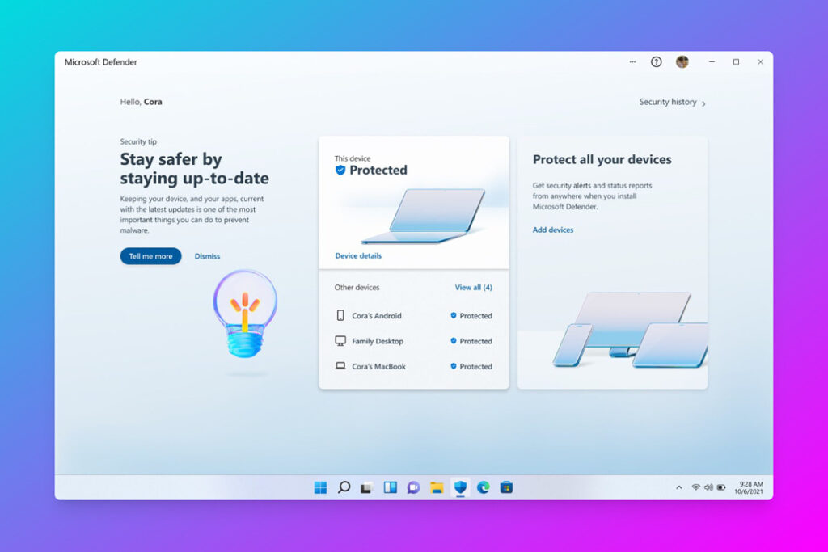Open Task View on the taskbar
The image size is (828, 552).
click(367, 487)
